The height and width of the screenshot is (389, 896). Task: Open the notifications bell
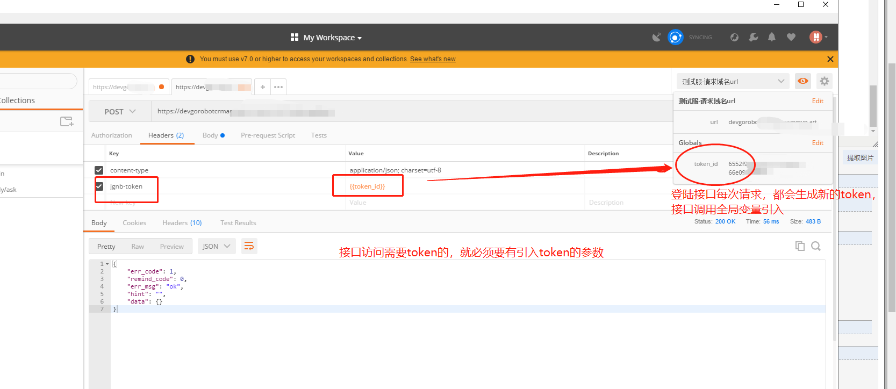(772, 37)
